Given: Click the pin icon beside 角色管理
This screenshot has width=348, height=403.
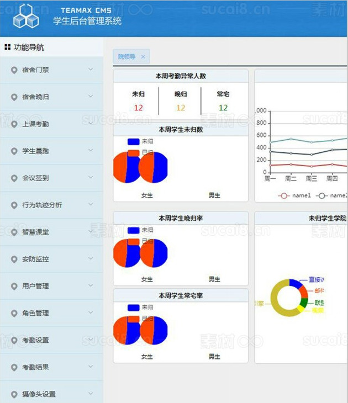Looking at the screenshot, I should [x=14, y=314].
